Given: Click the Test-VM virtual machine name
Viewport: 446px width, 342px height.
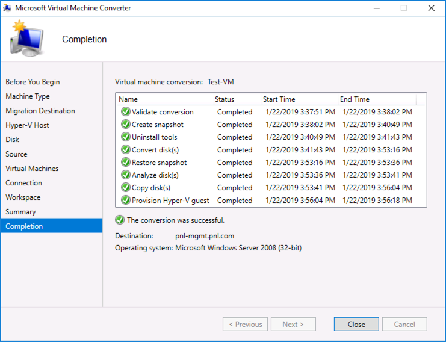Looking at the screenshot, I should pos(221,82).
